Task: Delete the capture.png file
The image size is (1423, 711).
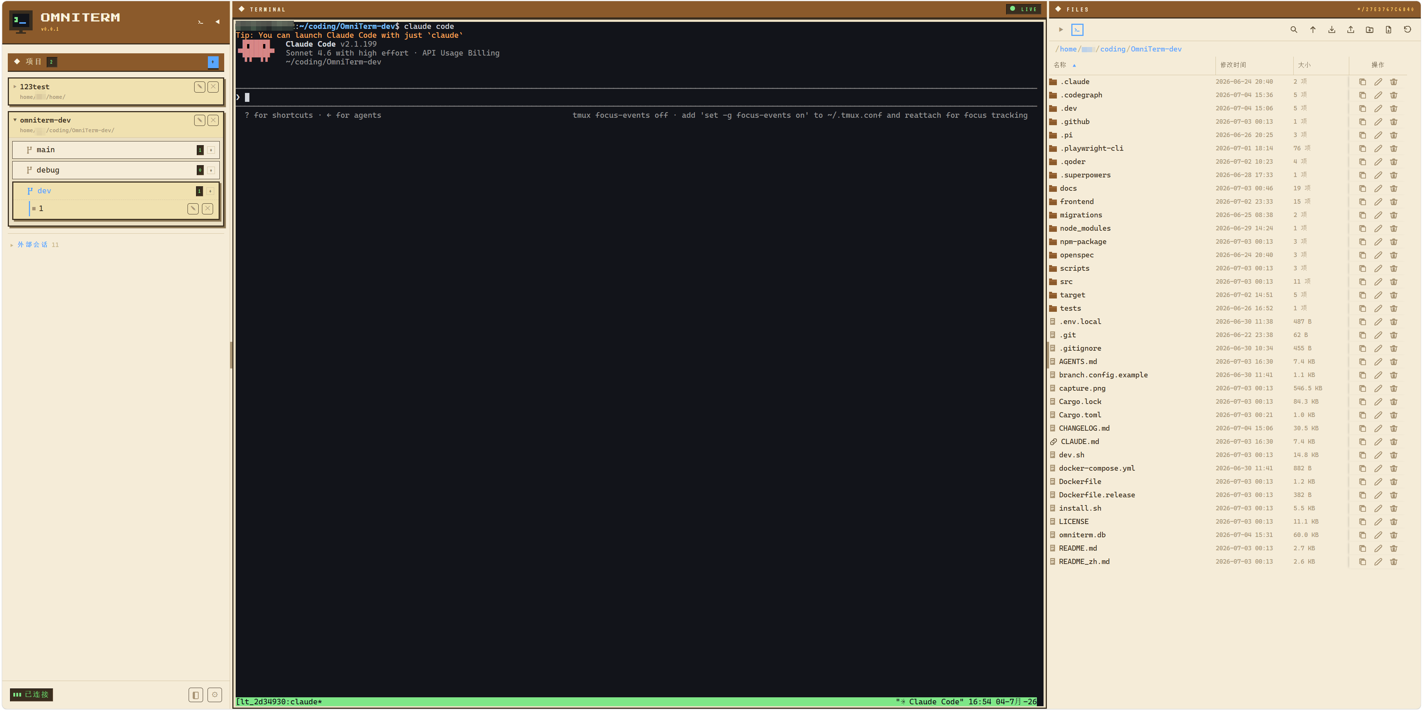Action: coord(1394,388)
